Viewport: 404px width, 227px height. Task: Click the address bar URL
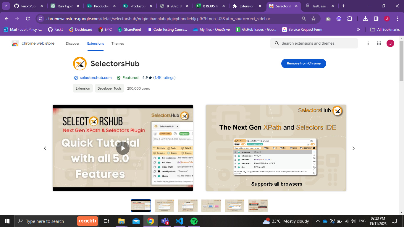tap(158, 19)
